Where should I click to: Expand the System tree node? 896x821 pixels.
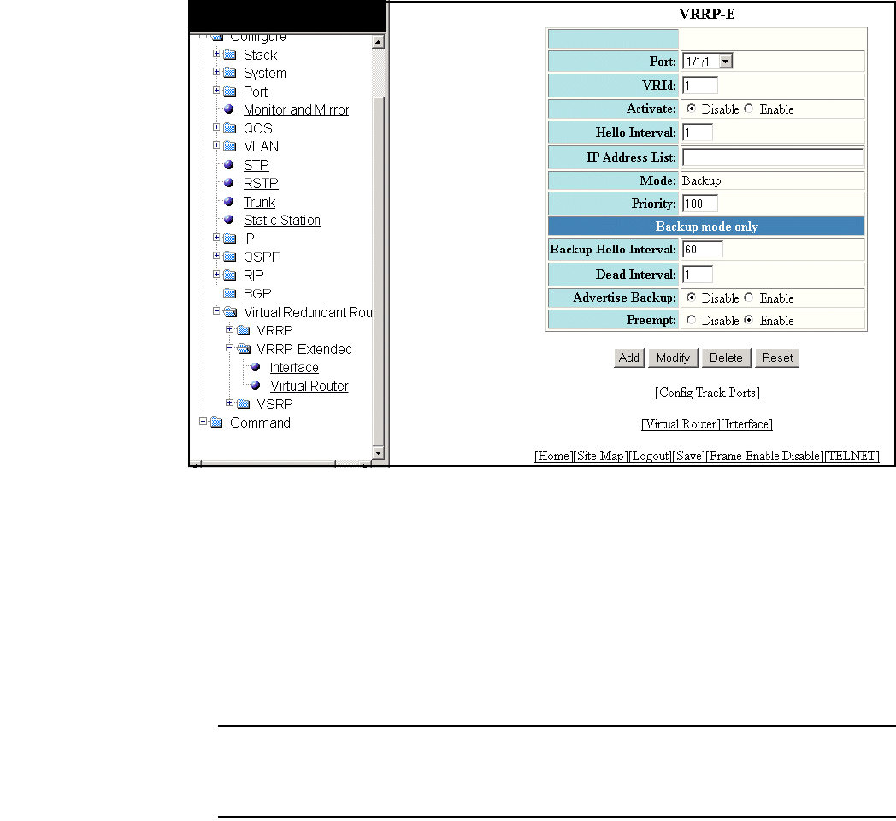pyautogui.click(x=216, y=72)
